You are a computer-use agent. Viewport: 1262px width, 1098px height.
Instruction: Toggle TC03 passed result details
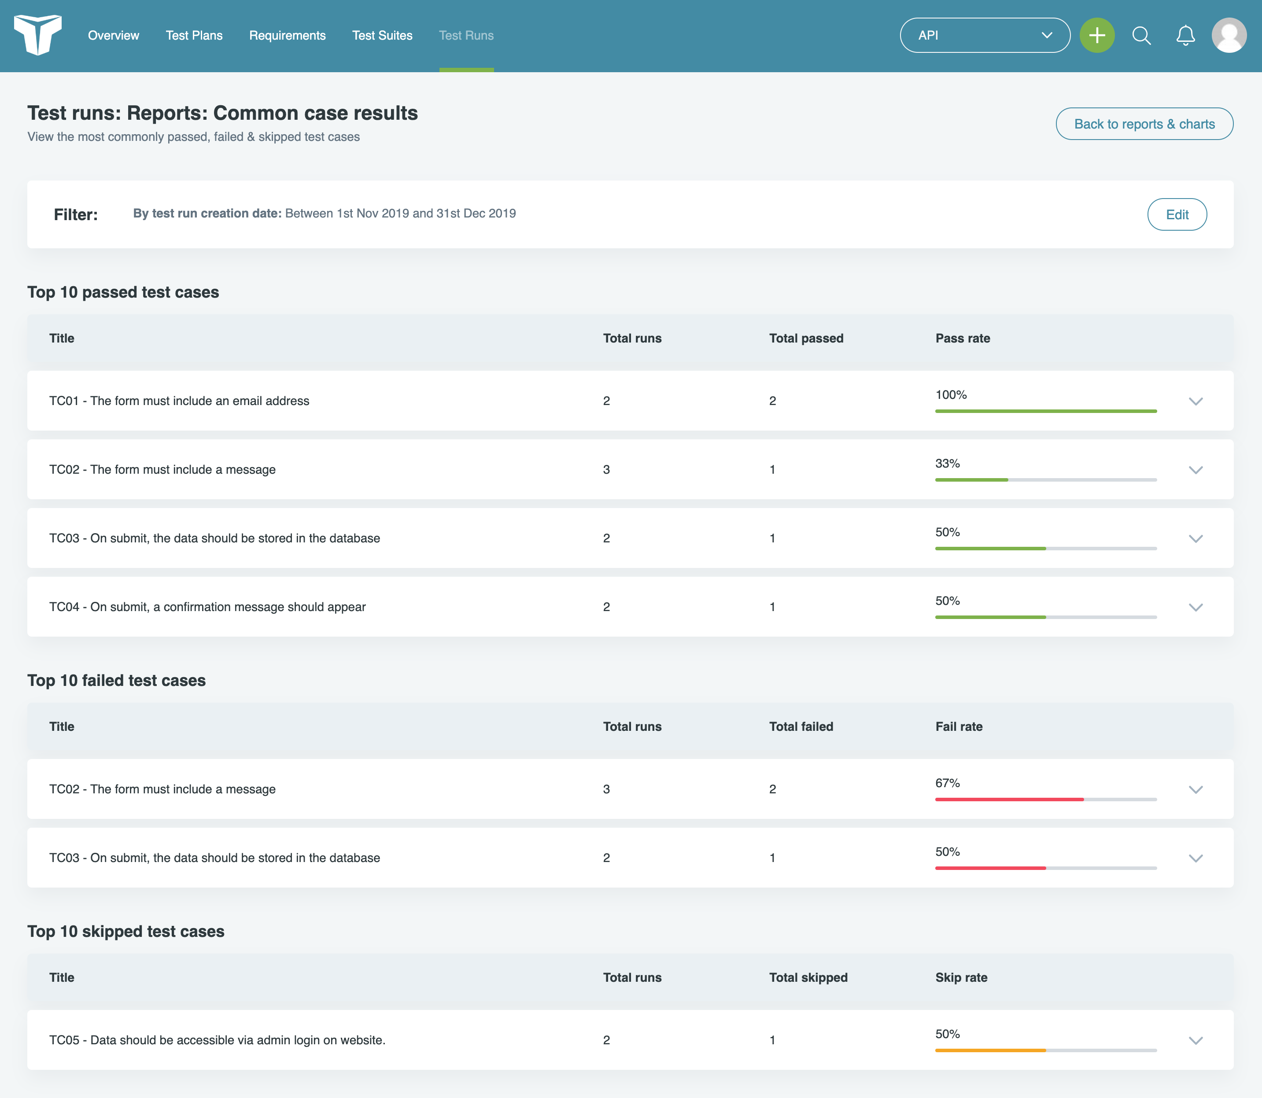(x=1196, y=538)
